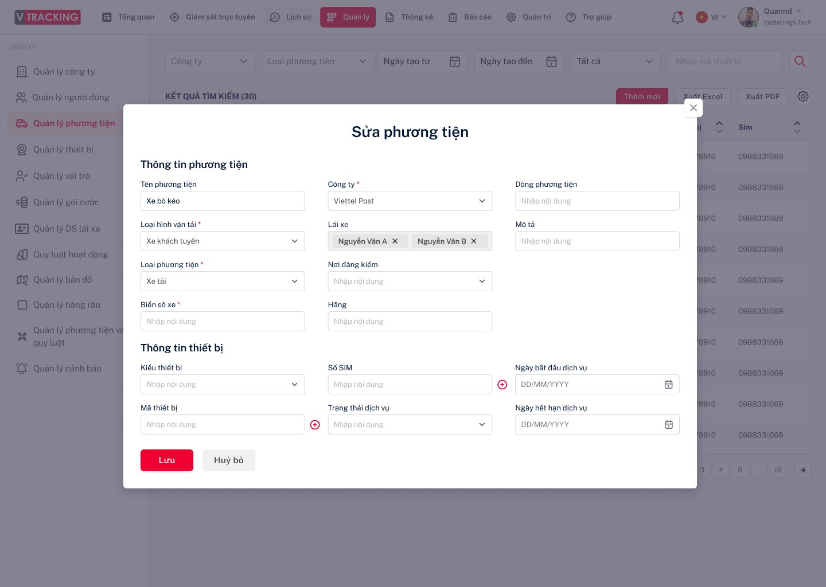
Task: Click Nhập mã thiết bị search field
Action: click(725, 61)
